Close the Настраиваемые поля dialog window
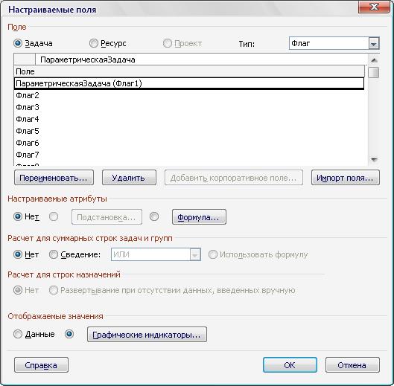The image size is (394, 386). coord(375,7)
